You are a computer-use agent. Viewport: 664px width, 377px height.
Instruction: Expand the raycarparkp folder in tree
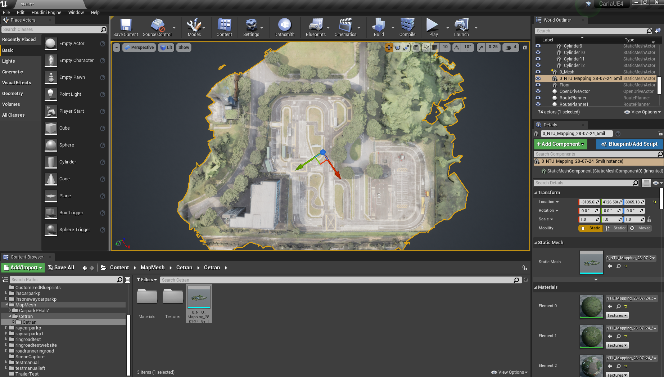[x=6, y=328]
